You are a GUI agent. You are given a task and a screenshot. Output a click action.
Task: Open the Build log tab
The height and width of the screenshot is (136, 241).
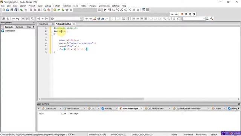click(108, 108)
